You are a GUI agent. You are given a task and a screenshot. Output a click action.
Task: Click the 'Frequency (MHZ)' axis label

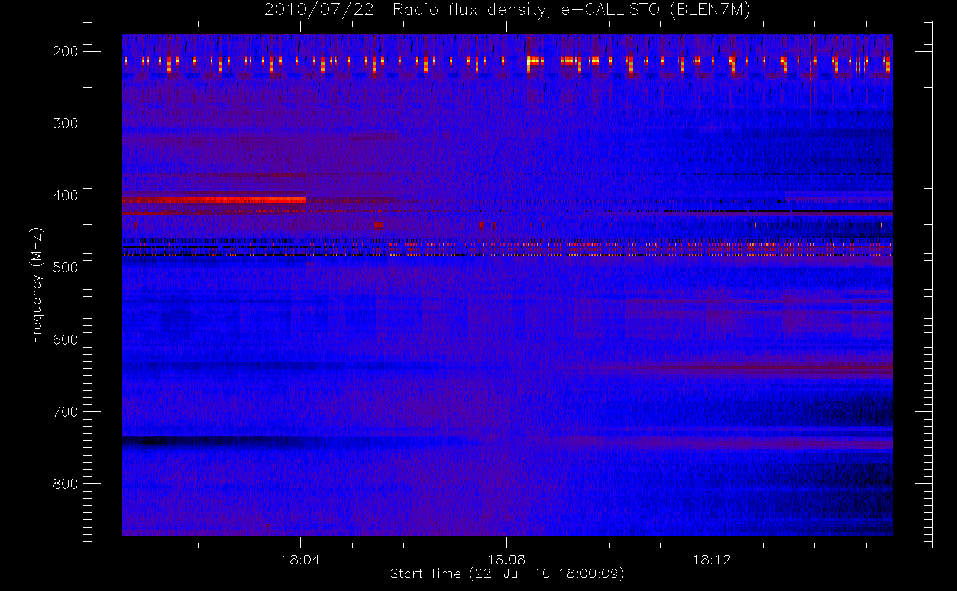coord(37,285)
